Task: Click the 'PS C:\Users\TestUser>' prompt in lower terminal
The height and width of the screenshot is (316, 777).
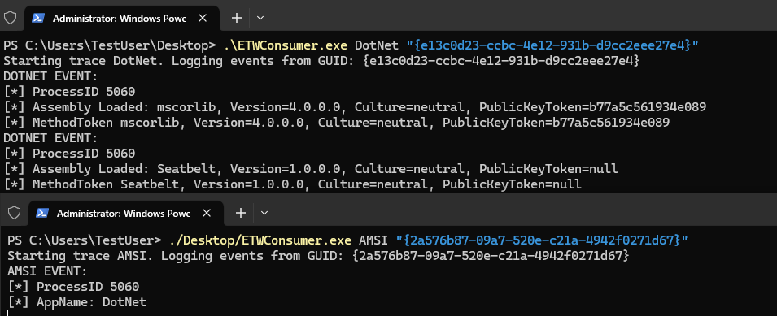Action: tap(85, 240)
